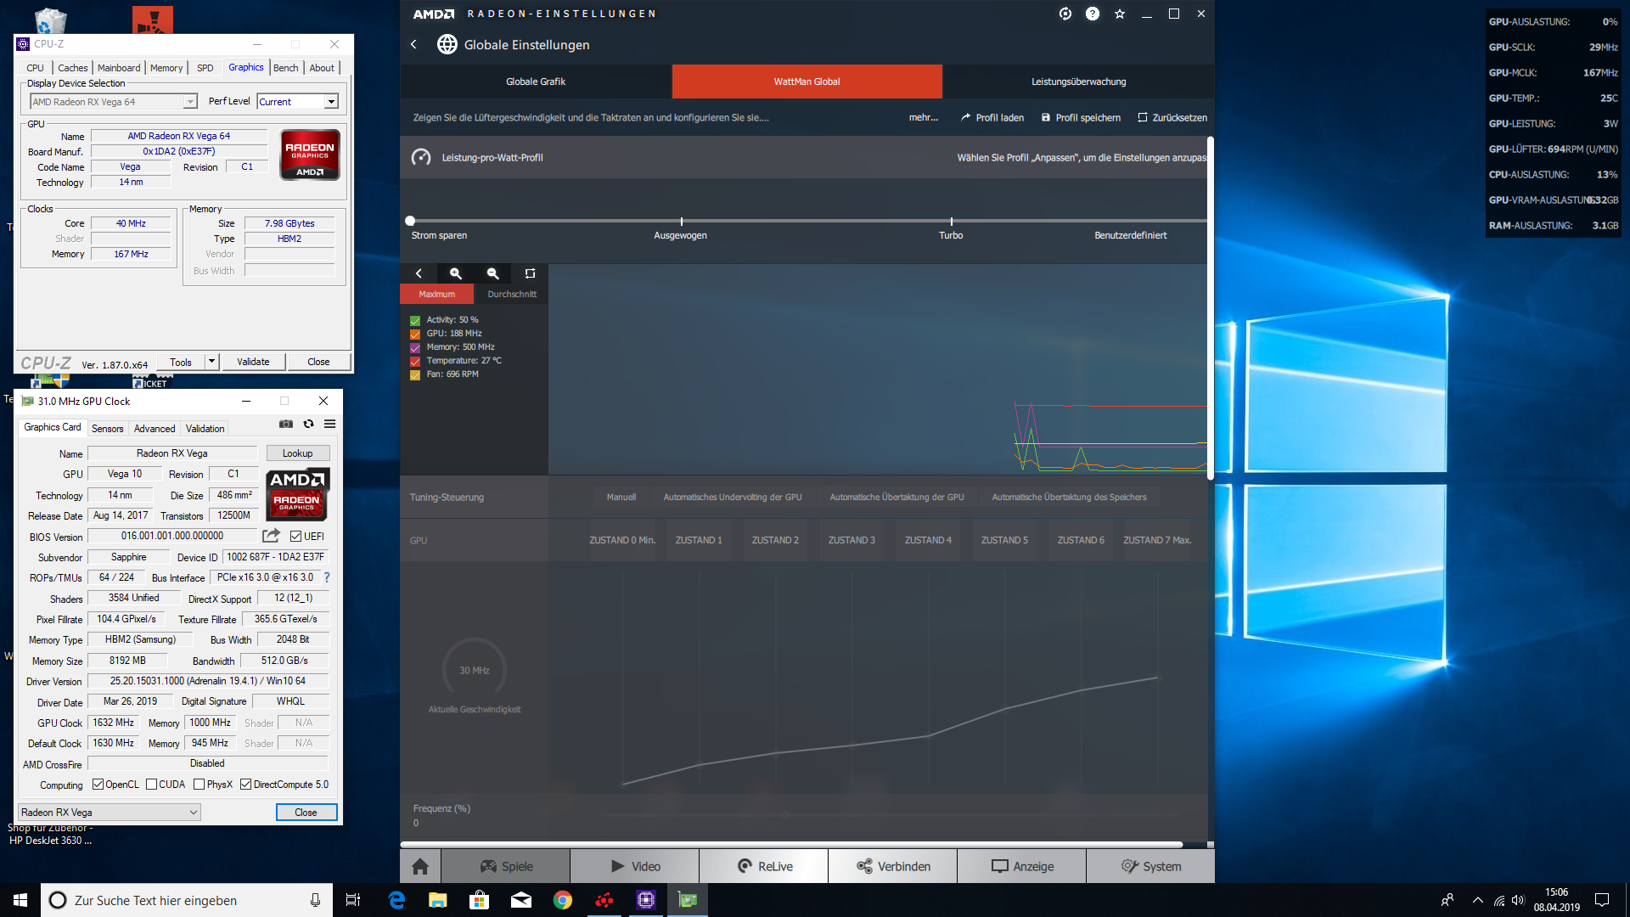Click Zurücksetzen to reset WattMan

point(1172,118)
